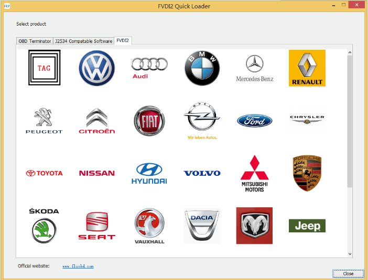Open the SEAT logo

pos(96,226)
